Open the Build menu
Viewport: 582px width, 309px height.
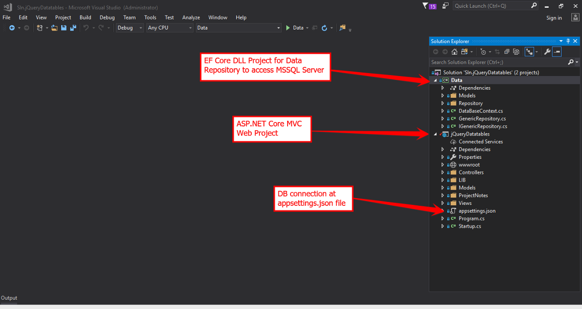(x=85, y=17)
